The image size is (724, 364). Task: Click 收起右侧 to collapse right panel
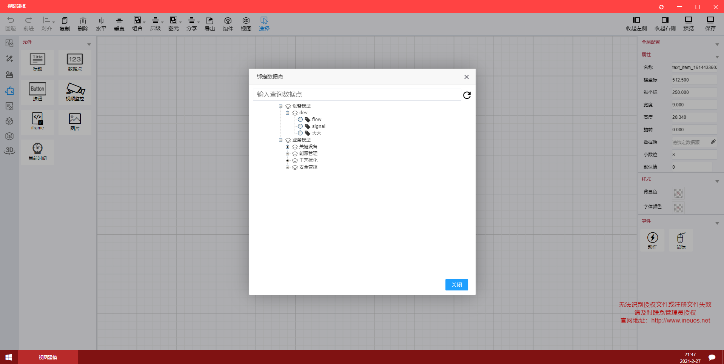(665, 23)
